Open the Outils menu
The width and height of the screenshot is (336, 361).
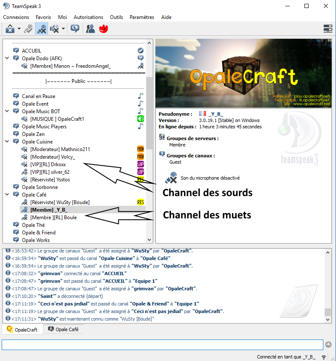point(116,17)
